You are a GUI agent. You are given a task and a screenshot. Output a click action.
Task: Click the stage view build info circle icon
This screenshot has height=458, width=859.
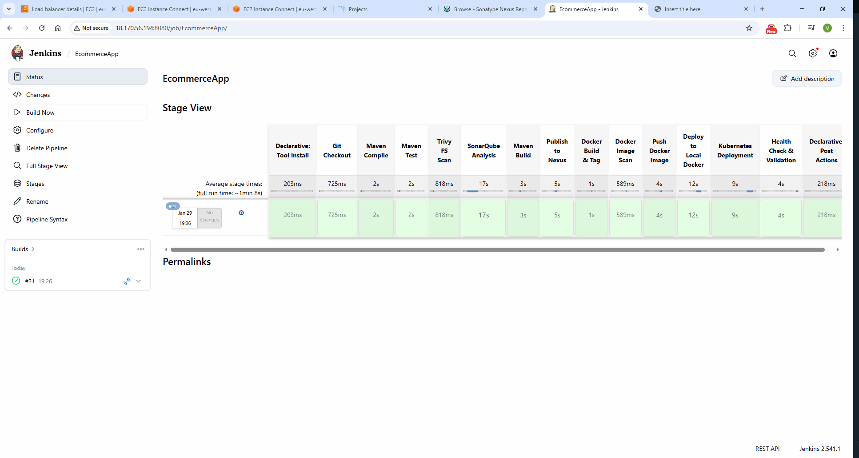[241, 213]
